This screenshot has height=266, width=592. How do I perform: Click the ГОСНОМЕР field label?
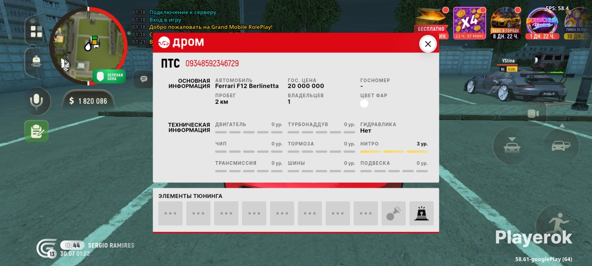tap(375, 80)
